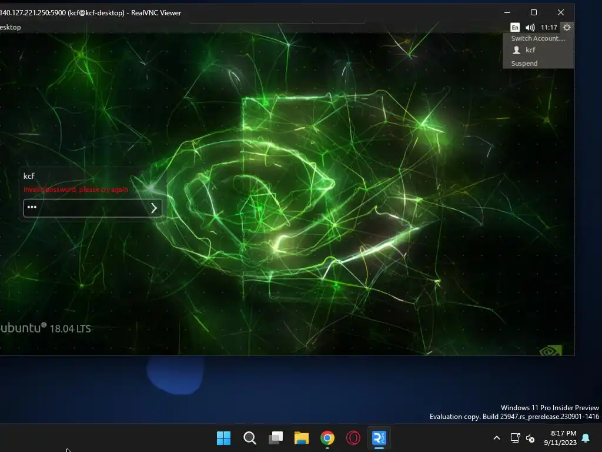
Task: Open Opera browser from taskbar
Action: 353,438
